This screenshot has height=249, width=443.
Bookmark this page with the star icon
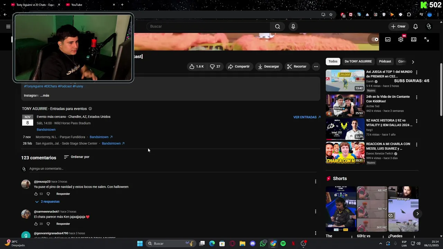coord(331,15)
